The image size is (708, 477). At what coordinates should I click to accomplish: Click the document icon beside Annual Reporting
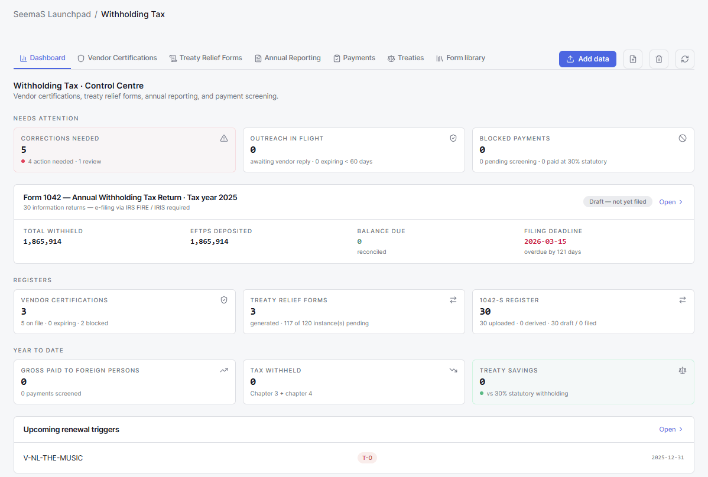[258, 58]
